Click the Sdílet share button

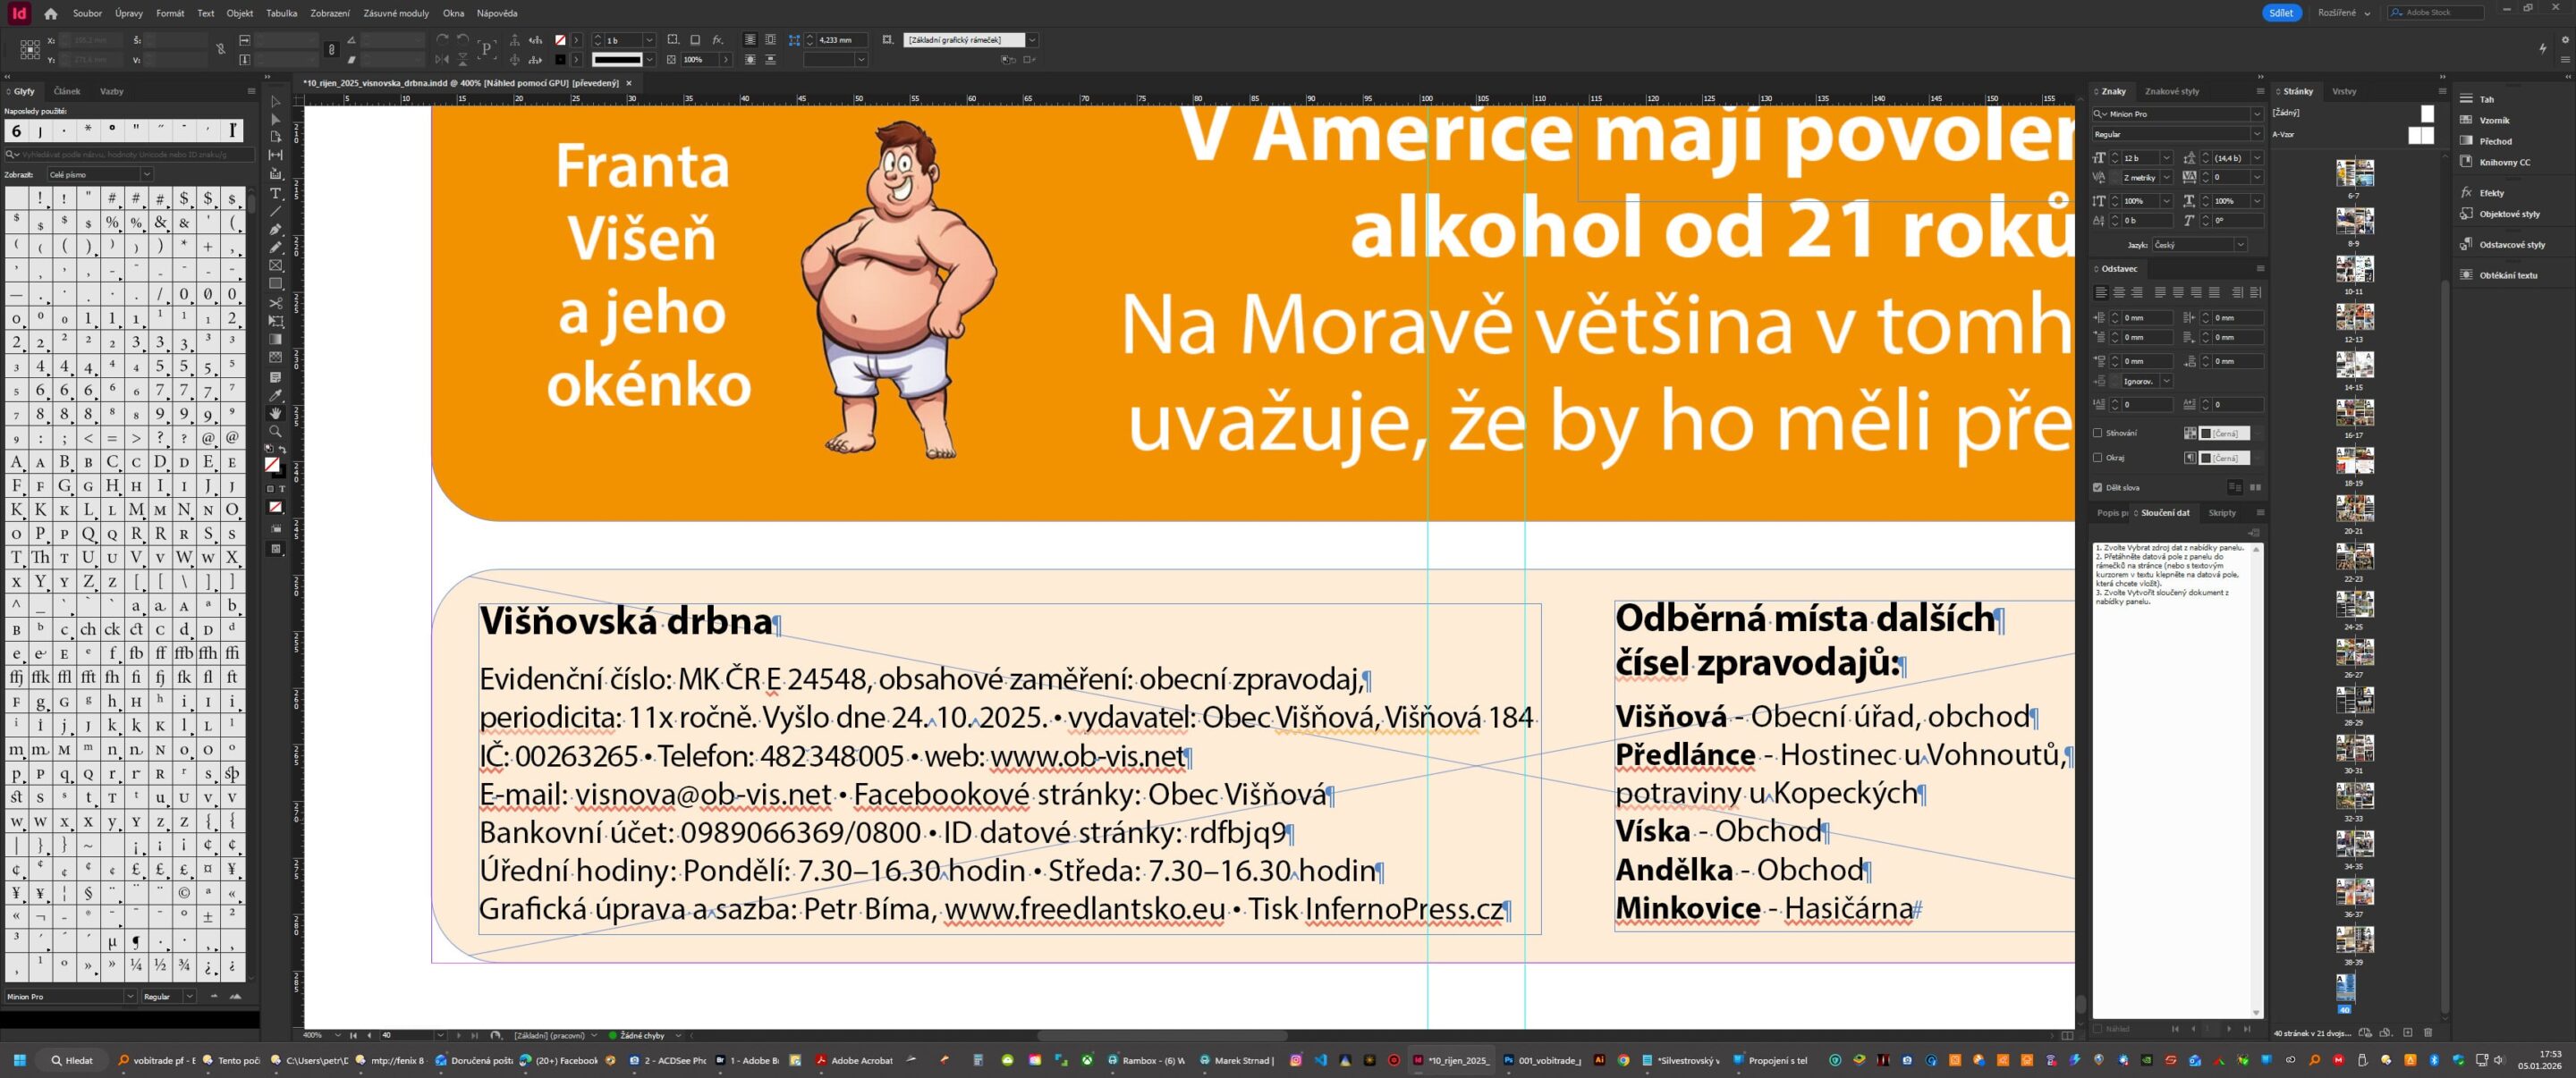(2281, 13)
